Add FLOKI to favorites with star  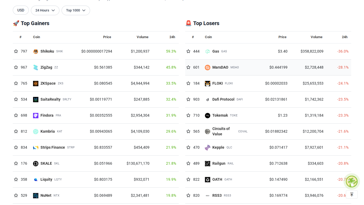(188, 83)
